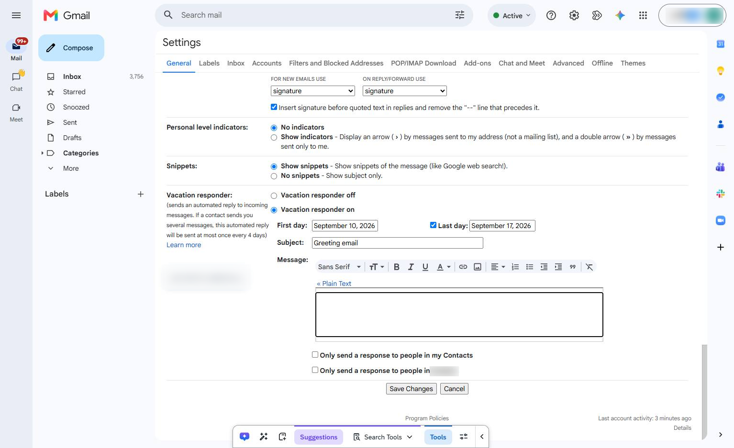Open the reply/forward signature dropdown
This screenshot has height=448, width=734.
pyautogui.click(x=405, y=91)
